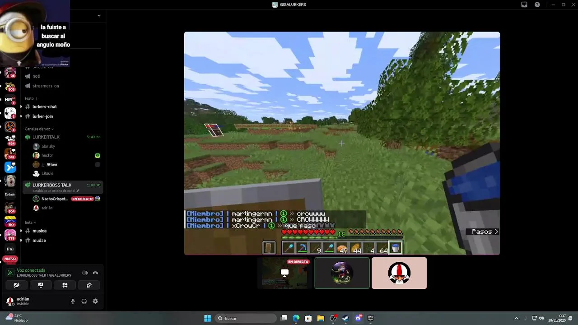Expand the server header dropdown chevron

[99, 16]
